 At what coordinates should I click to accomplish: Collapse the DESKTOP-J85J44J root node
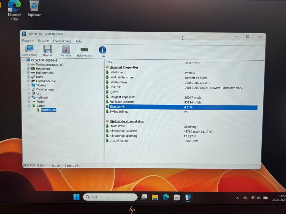(x=24, y=60)
